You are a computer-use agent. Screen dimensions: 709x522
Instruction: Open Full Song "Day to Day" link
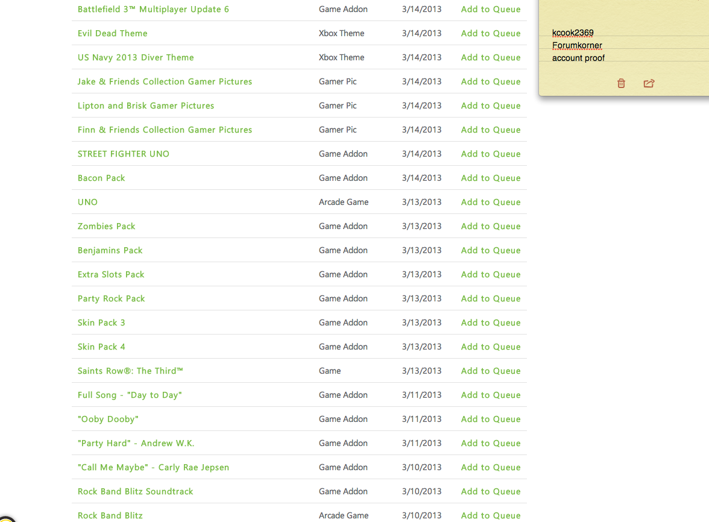tap(130, 395)
